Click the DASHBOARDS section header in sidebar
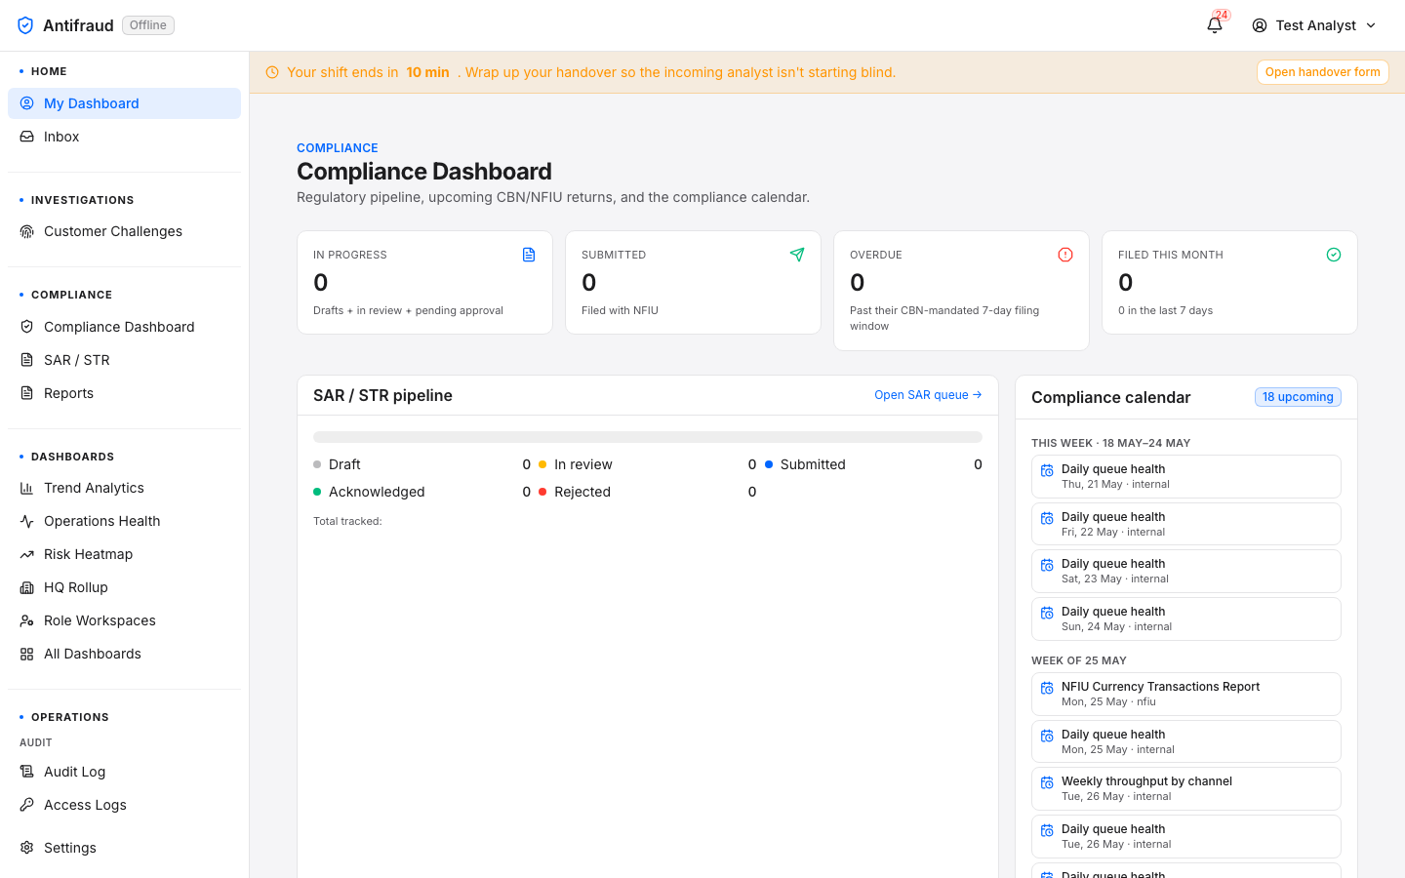The height and width of the screenshot is (878, 1405). 72,457
